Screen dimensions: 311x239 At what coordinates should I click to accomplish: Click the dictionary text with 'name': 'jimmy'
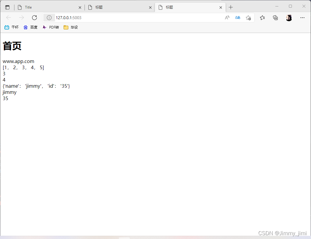click(36, 86)
